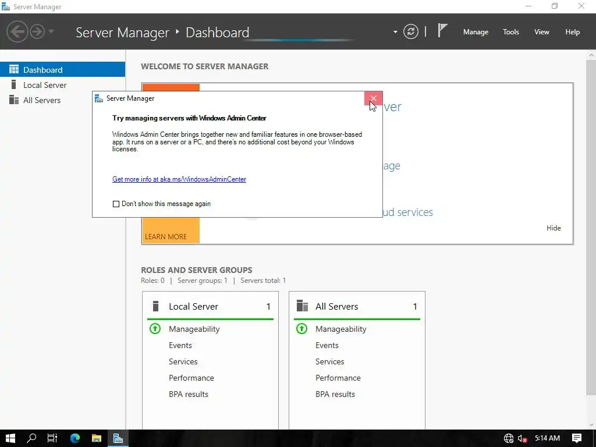596x447 pixels.
Task: Click the muted volume tray icon
Action: [522, 438]
